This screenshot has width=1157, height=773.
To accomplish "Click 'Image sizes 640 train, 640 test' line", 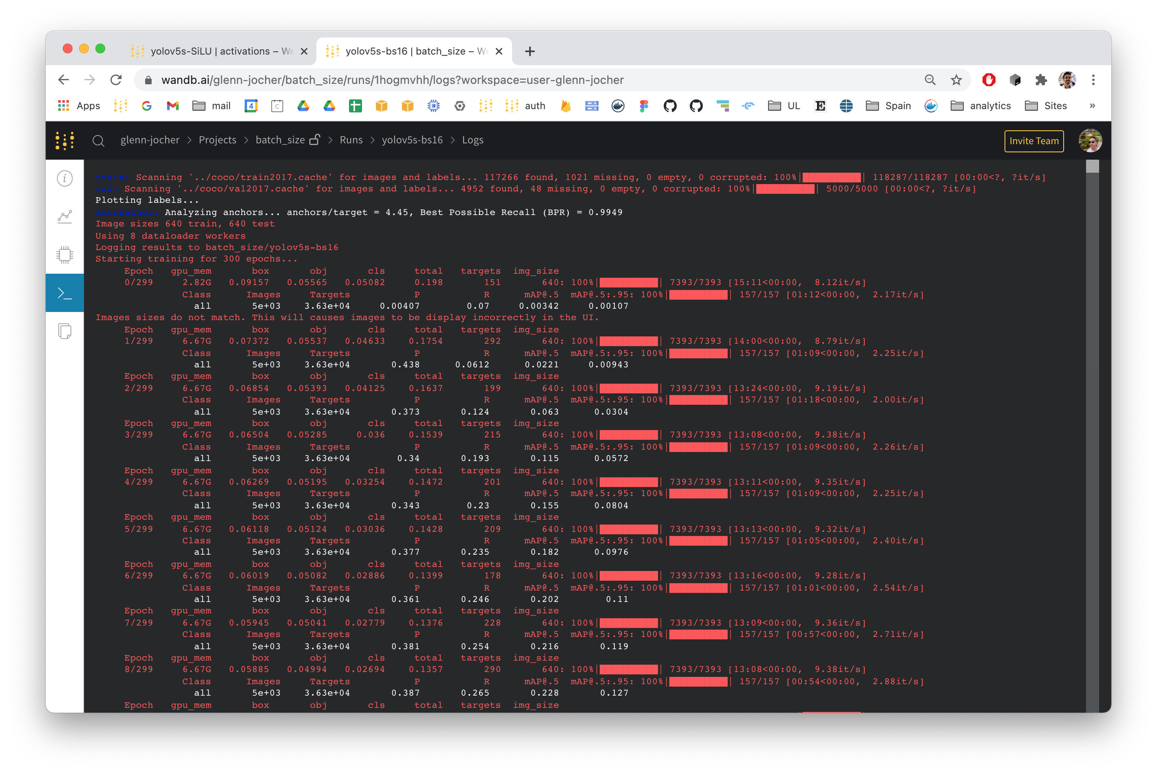I will [x=185, y=224].
